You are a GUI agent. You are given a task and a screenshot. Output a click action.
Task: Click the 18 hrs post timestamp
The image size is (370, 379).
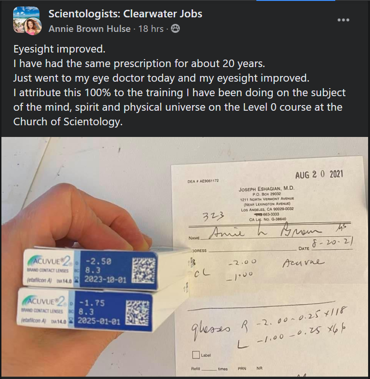coord(151,29)
